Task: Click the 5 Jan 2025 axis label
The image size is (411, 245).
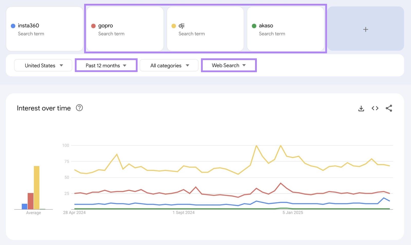Action: click(293, 213)
